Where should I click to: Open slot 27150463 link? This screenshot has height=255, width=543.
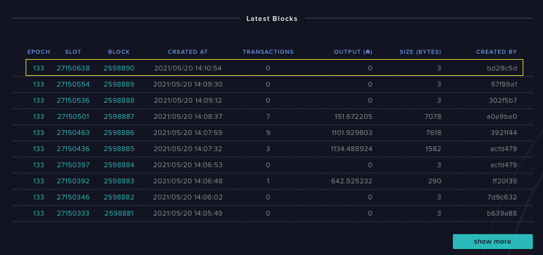(73, 133)
